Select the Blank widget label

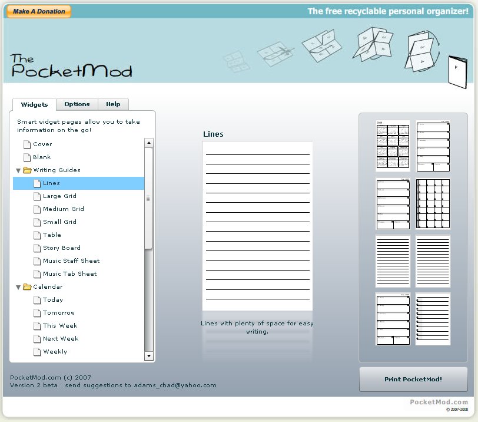tap(42, 157)
